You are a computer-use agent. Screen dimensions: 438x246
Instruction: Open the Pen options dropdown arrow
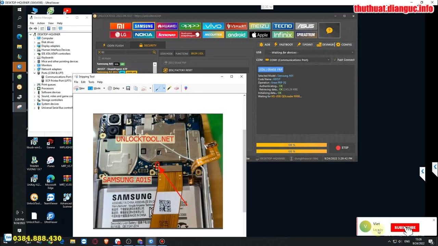[164, 88]
